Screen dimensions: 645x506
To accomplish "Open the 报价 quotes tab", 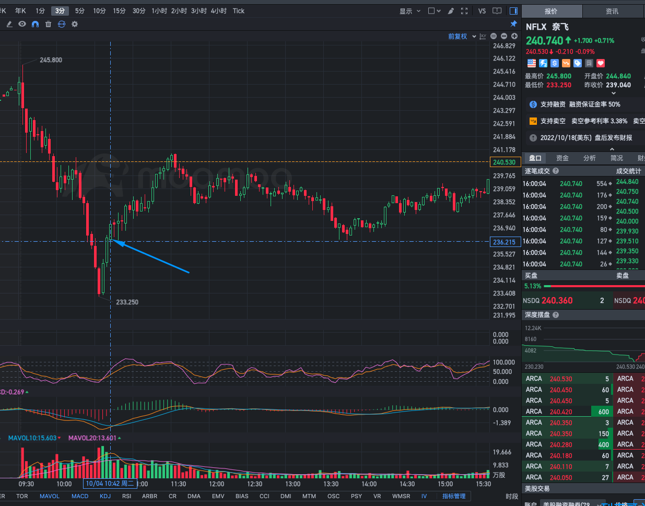I will coord(551,11).
